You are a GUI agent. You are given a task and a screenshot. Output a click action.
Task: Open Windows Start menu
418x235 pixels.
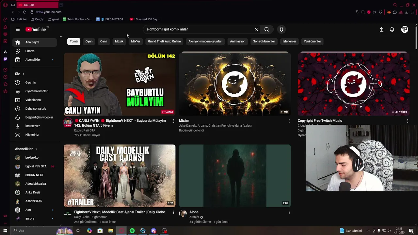[x=5, y=231]
